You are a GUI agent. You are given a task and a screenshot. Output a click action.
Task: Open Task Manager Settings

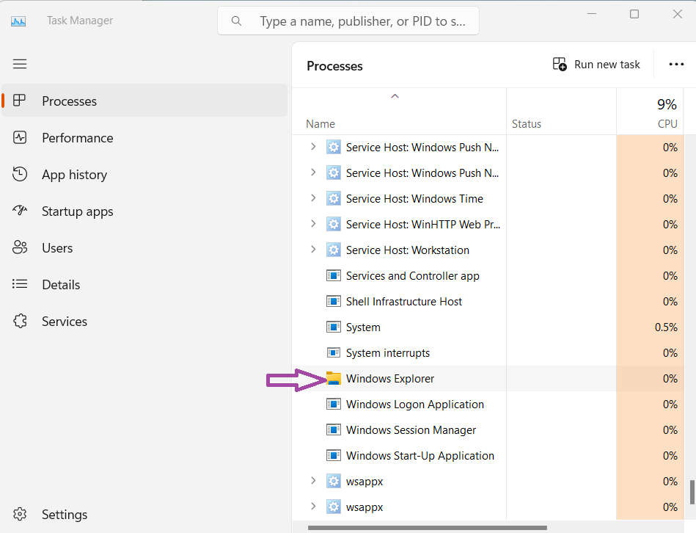pos(64,515)
